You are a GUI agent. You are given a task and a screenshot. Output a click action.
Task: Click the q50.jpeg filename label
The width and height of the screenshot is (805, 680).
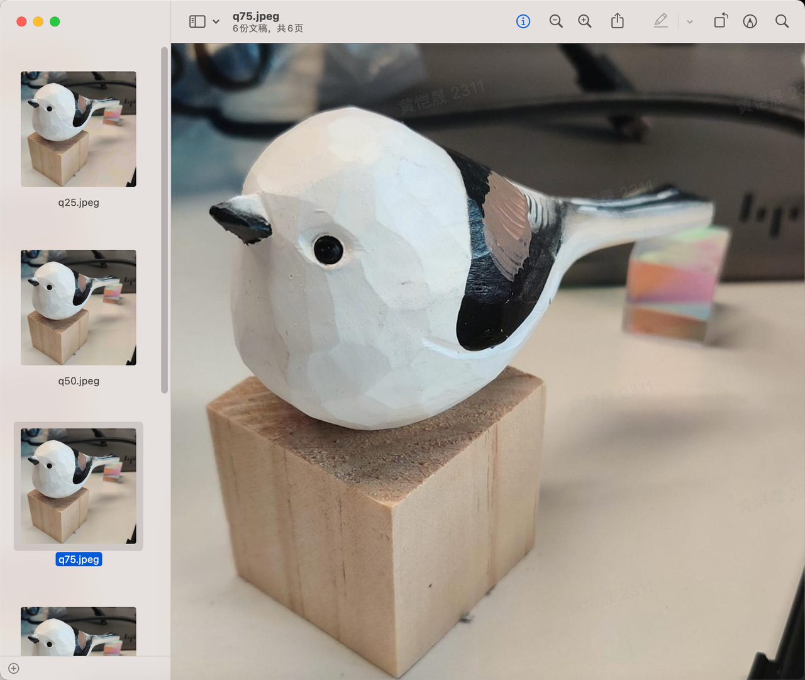tap(79, 381)
